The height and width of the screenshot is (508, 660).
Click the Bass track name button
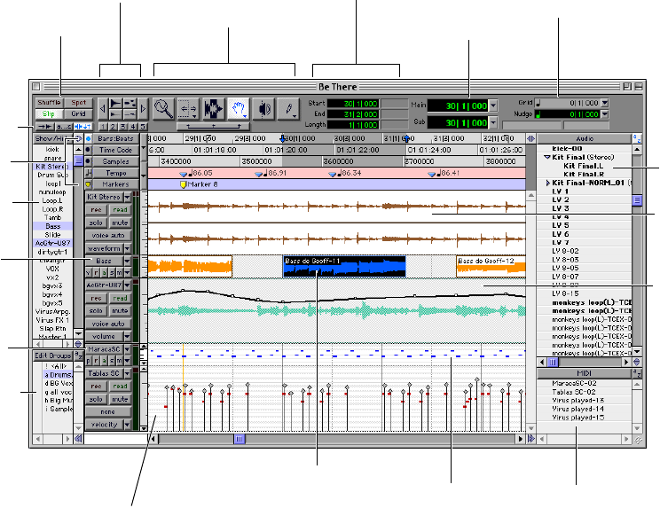click(x=104, y=261)
